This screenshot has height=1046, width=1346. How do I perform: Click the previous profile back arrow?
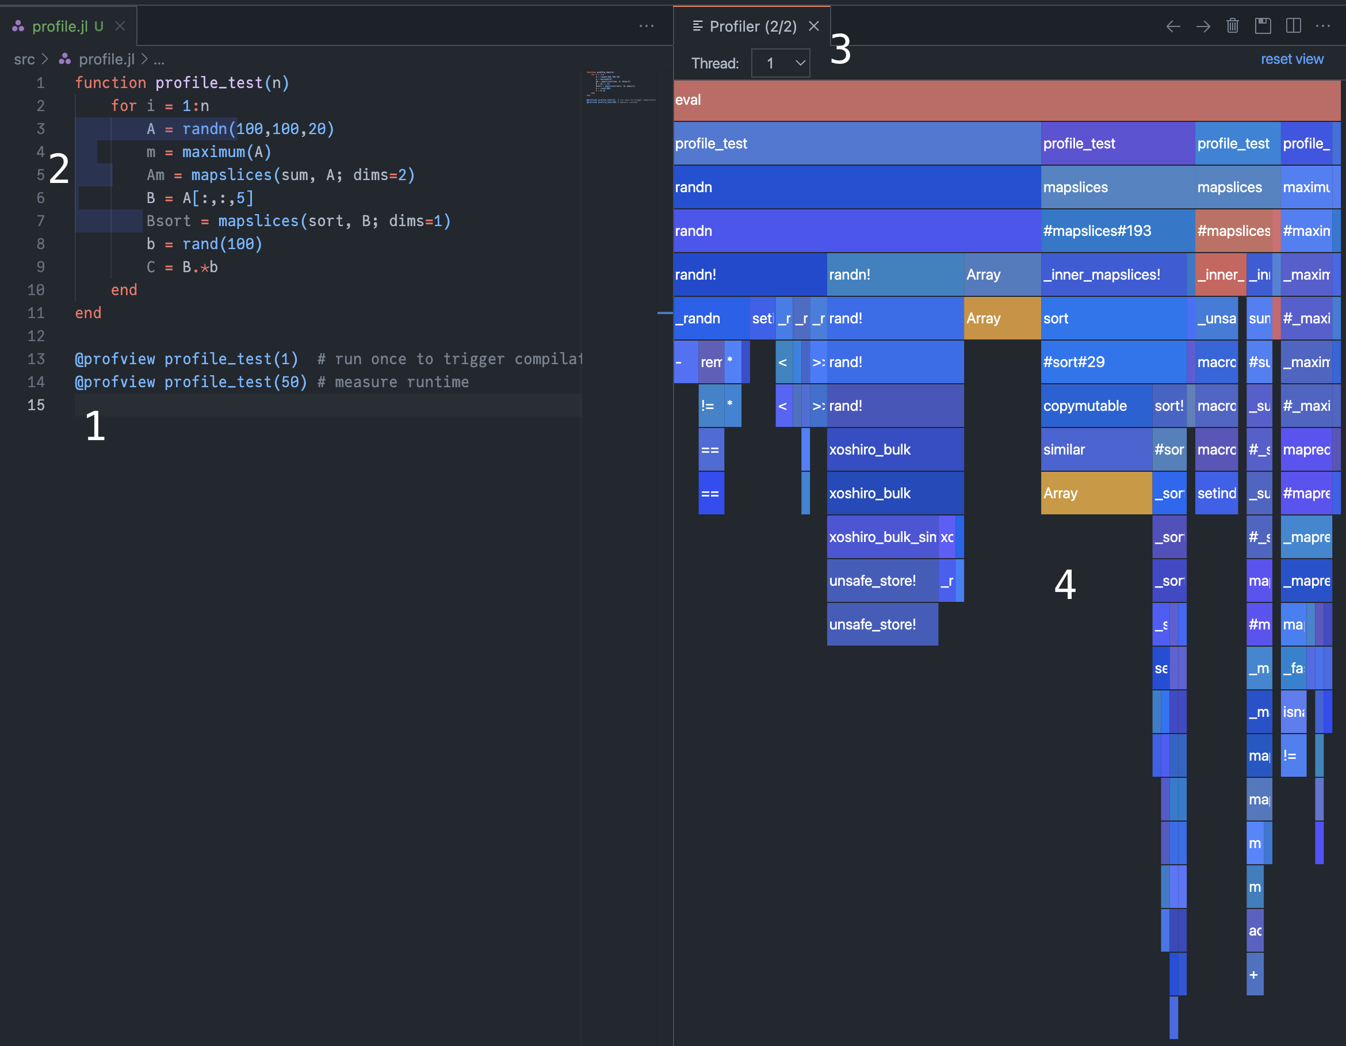point(1173,26)
